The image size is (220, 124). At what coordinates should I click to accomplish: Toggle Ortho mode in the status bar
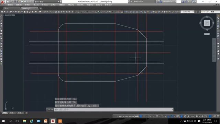coord(154,116)
